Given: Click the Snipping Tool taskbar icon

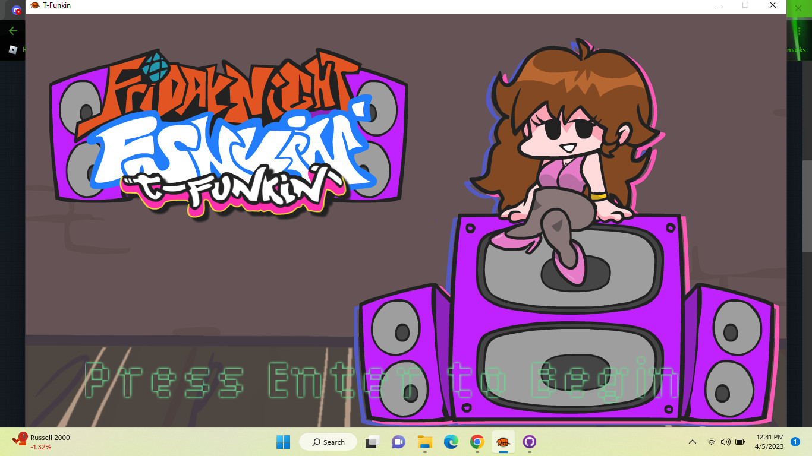Looking at the screenshot, I should (371, 442).
